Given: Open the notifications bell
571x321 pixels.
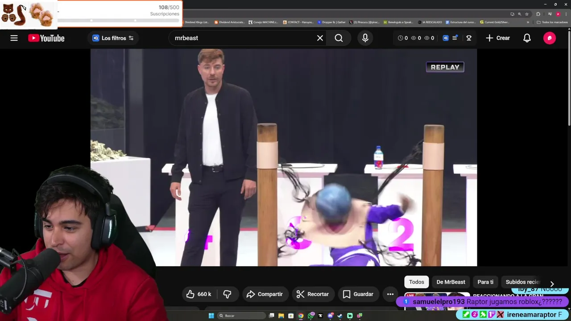Looking at the screenshot, I should (x=527, y=38).
